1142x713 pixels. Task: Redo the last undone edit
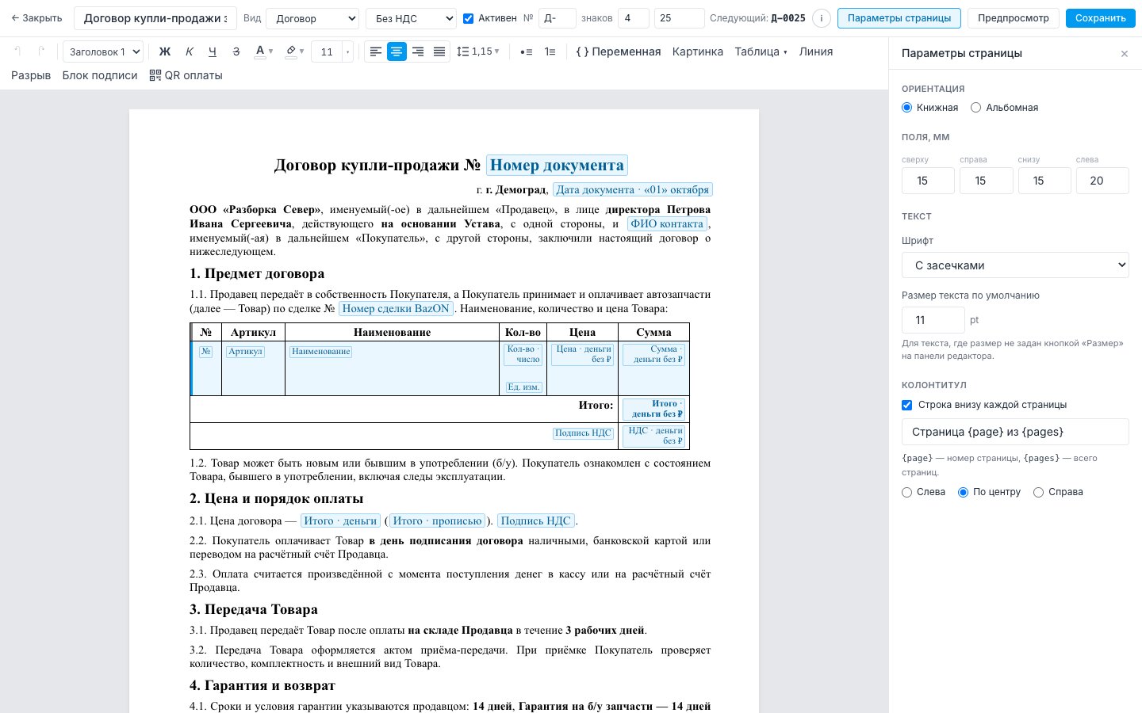tap(42, 51)
